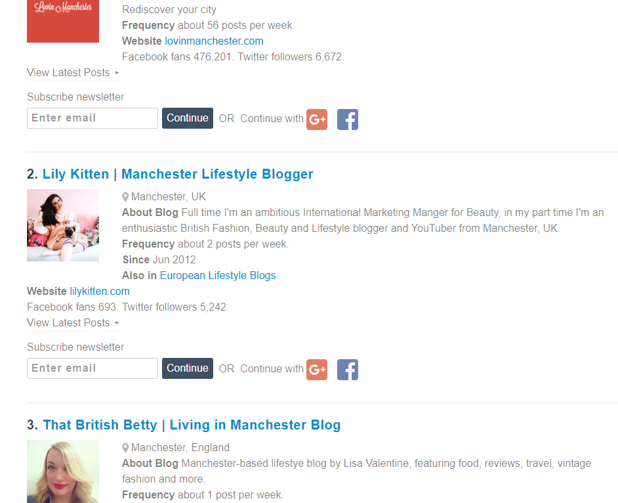Click the email field under Lovin Manchester
This screenshot has width=618, height=503.
pyautogui.click(x=93, y=118)
